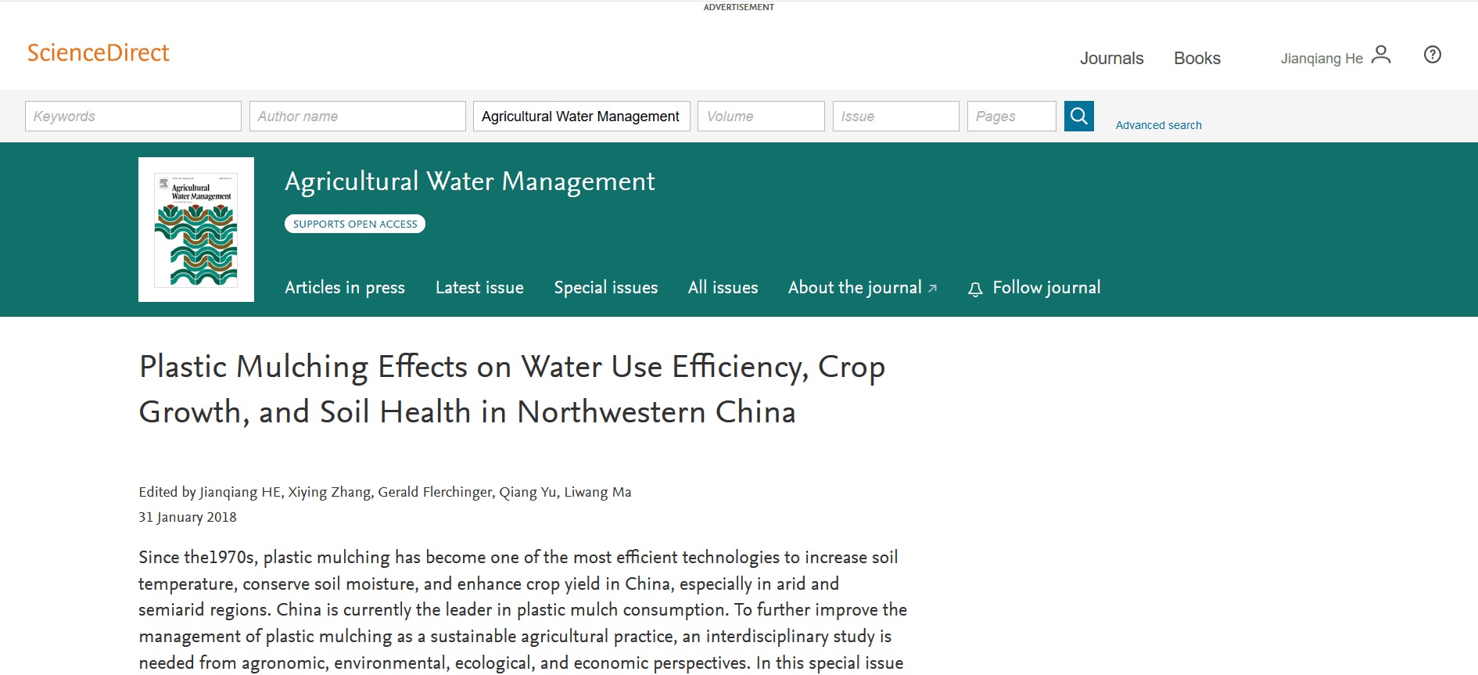Click the Issue input box

[x=895, y=117]
